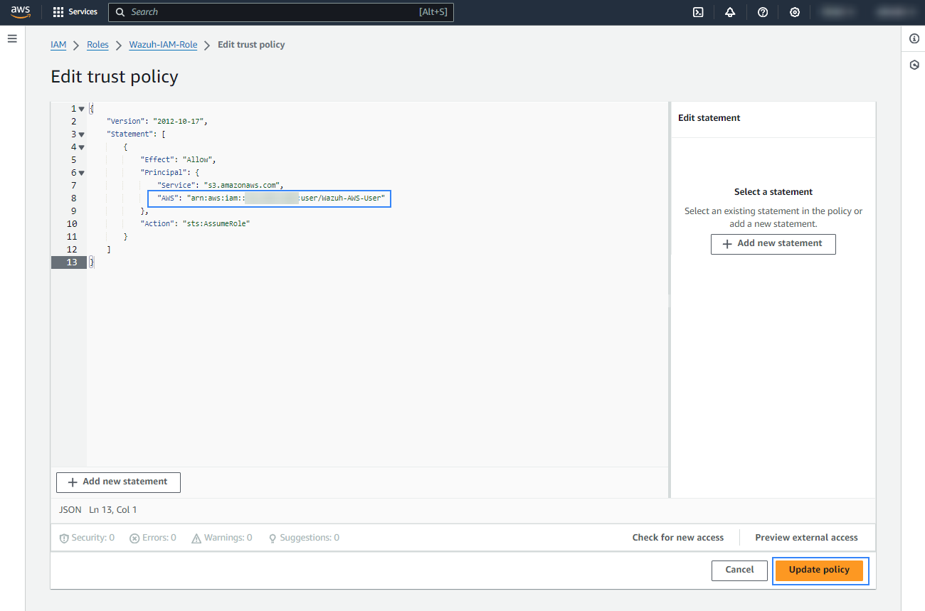Open the sidebar hamburger menu icon

coord(12,38)
